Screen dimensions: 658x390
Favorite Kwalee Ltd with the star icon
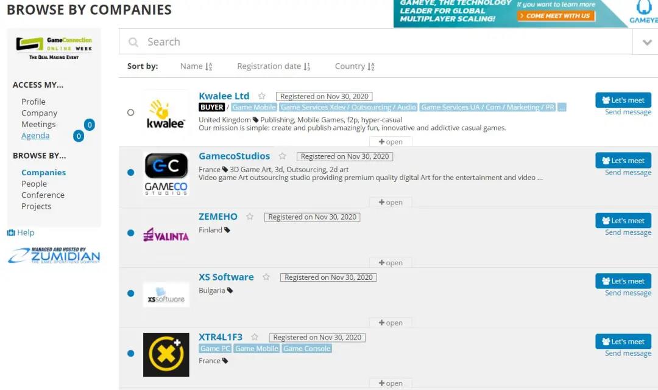tap(262, 96)
